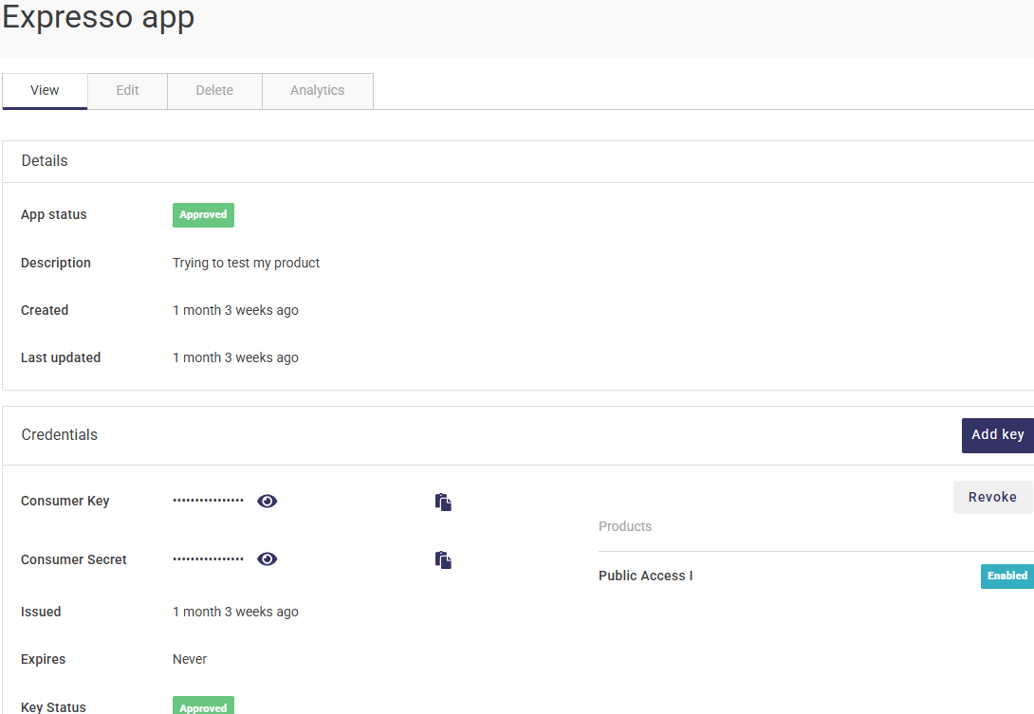
Task: Revoke the credential key
Action: [992, 497]
